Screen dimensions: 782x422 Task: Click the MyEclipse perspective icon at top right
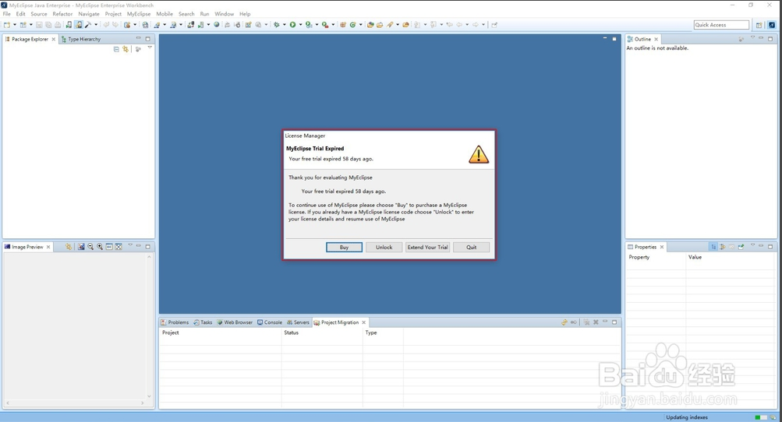click(772, 25)
